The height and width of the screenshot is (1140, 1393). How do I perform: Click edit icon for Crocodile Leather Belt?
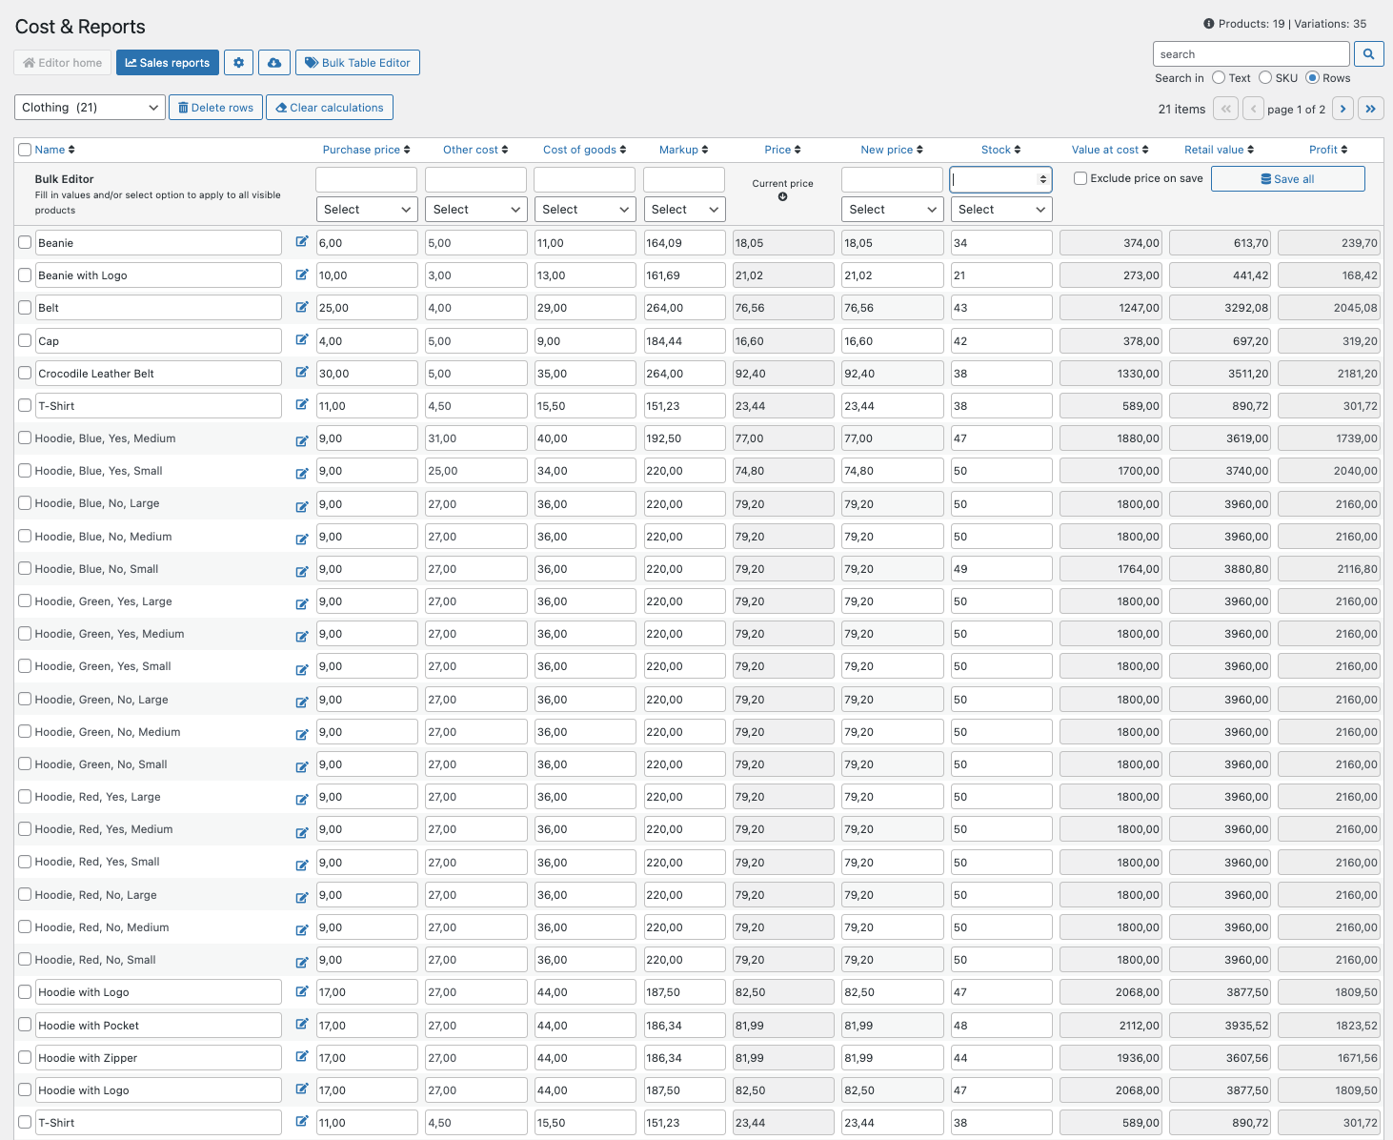click(302, 373)
